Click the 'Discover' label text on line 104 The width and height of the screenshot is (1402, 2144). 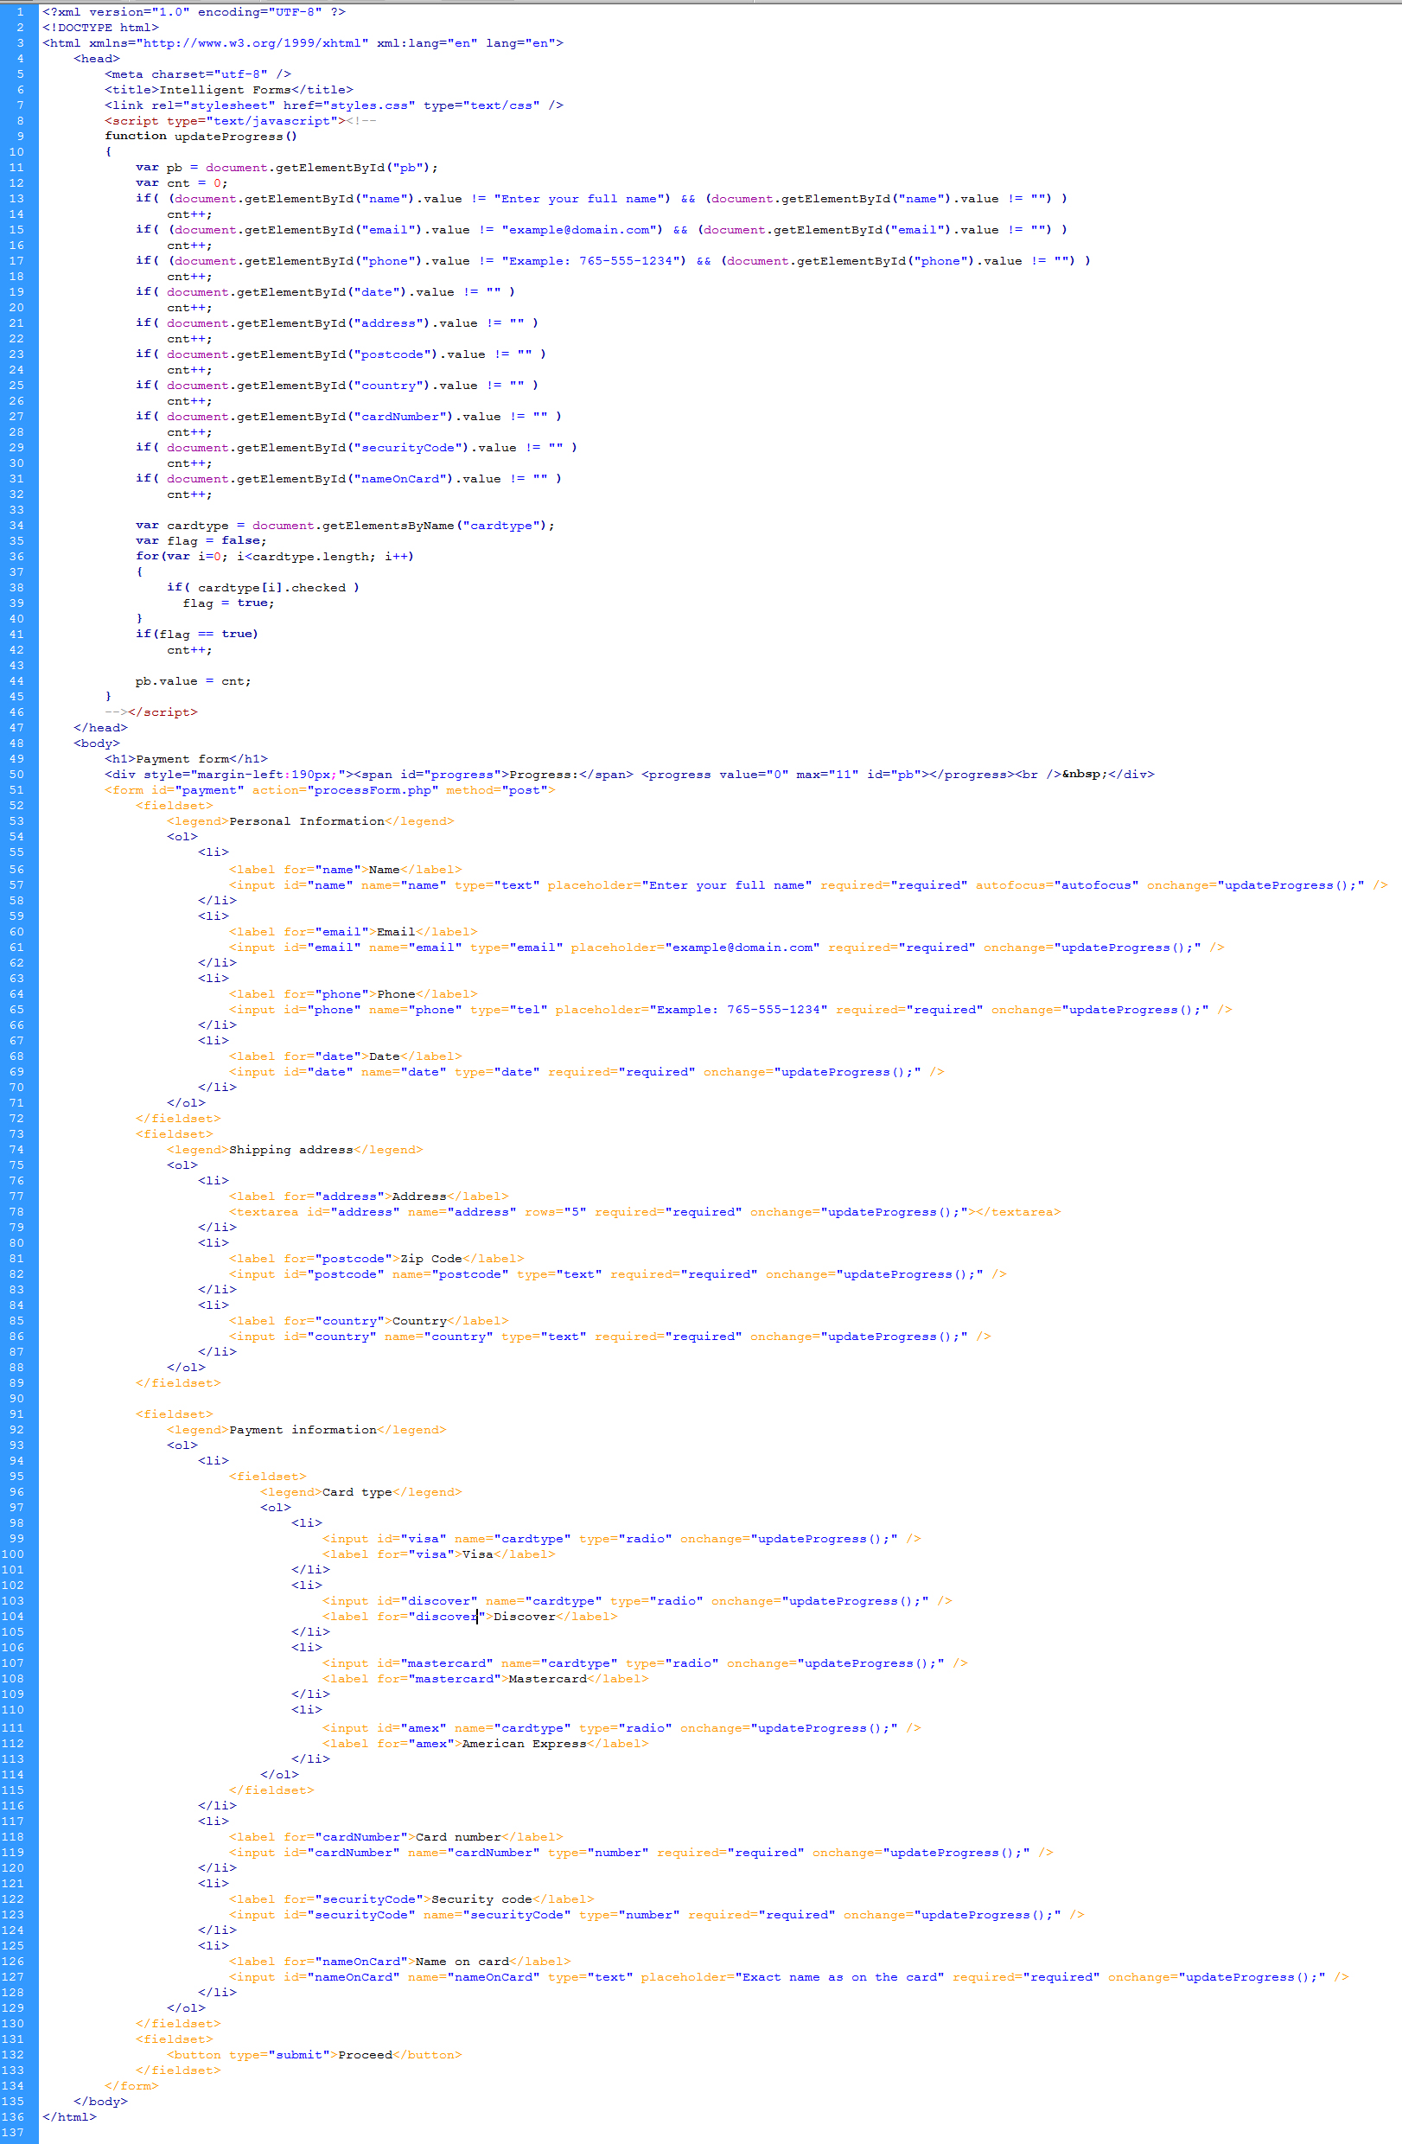pos(524,1617)
